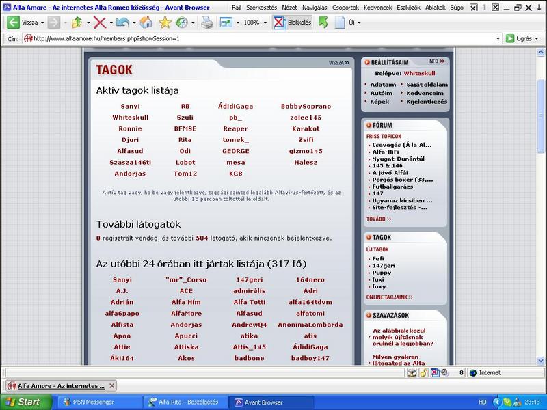Open the address bar URL dropdown

tap(498, 38)
